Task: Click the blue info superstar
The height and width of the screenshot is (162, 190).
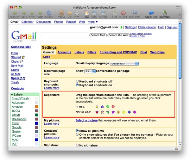Action: [129, 112]
